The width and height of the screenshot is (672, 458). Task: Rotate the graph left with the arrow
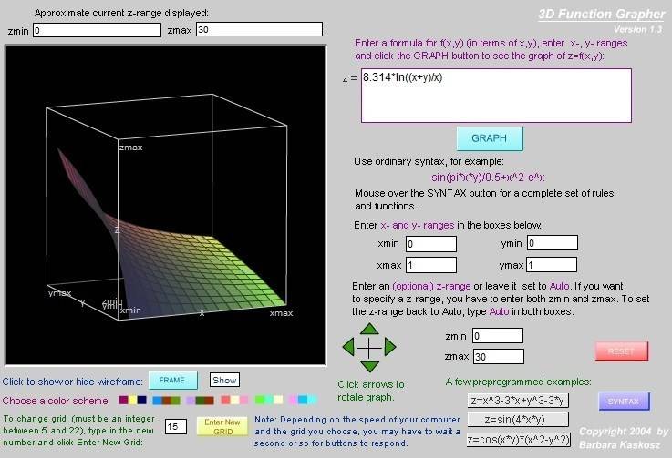click(349, 347)
